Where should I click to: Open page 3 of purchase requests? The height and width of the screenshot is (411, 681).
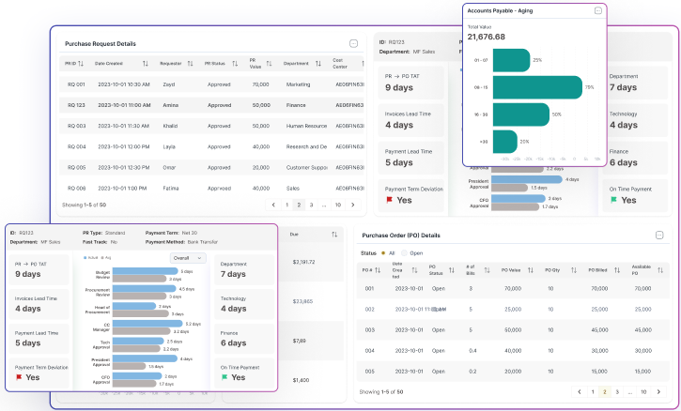point(311,204)
